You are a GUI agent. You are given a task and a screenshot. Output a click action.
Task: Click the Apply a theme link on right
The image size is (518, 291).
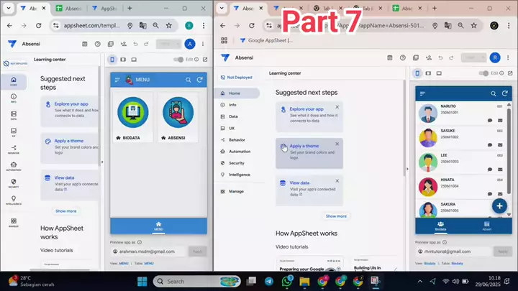[304, 146]
